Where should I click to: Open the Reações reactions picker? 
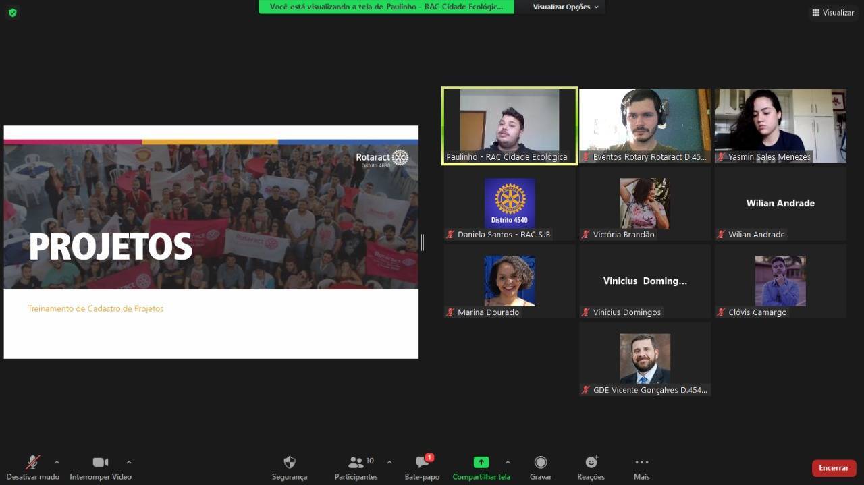(591, 467)
